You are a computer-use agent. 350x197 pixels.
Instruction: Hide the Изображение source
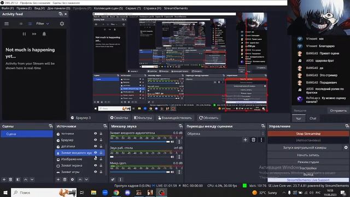point(95,159)
